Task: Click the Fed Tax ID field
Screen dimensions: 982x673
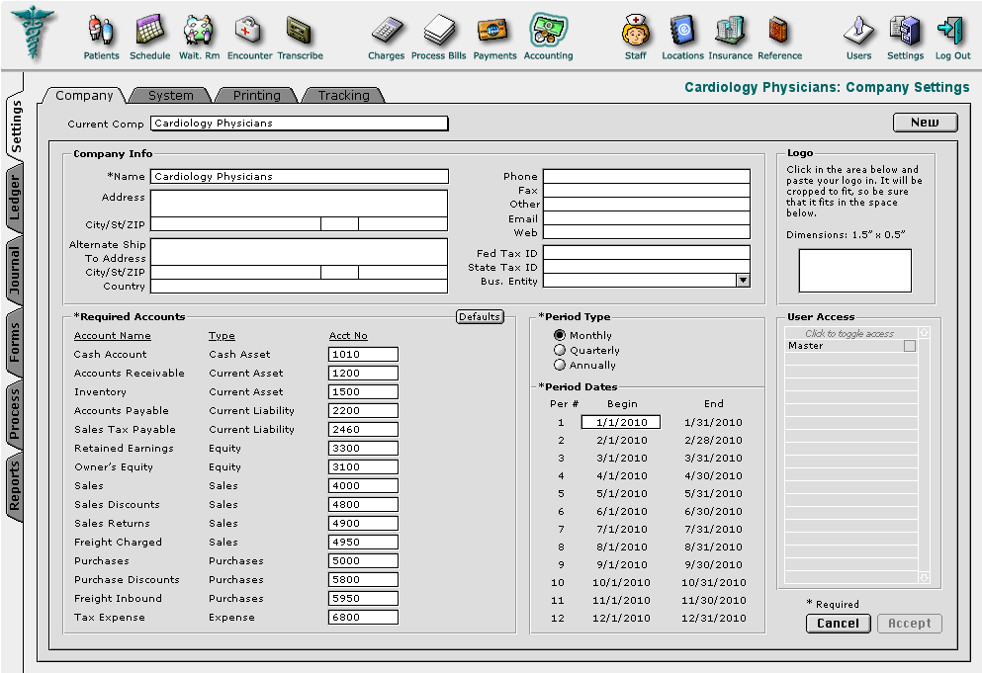Action: (647, 253)
